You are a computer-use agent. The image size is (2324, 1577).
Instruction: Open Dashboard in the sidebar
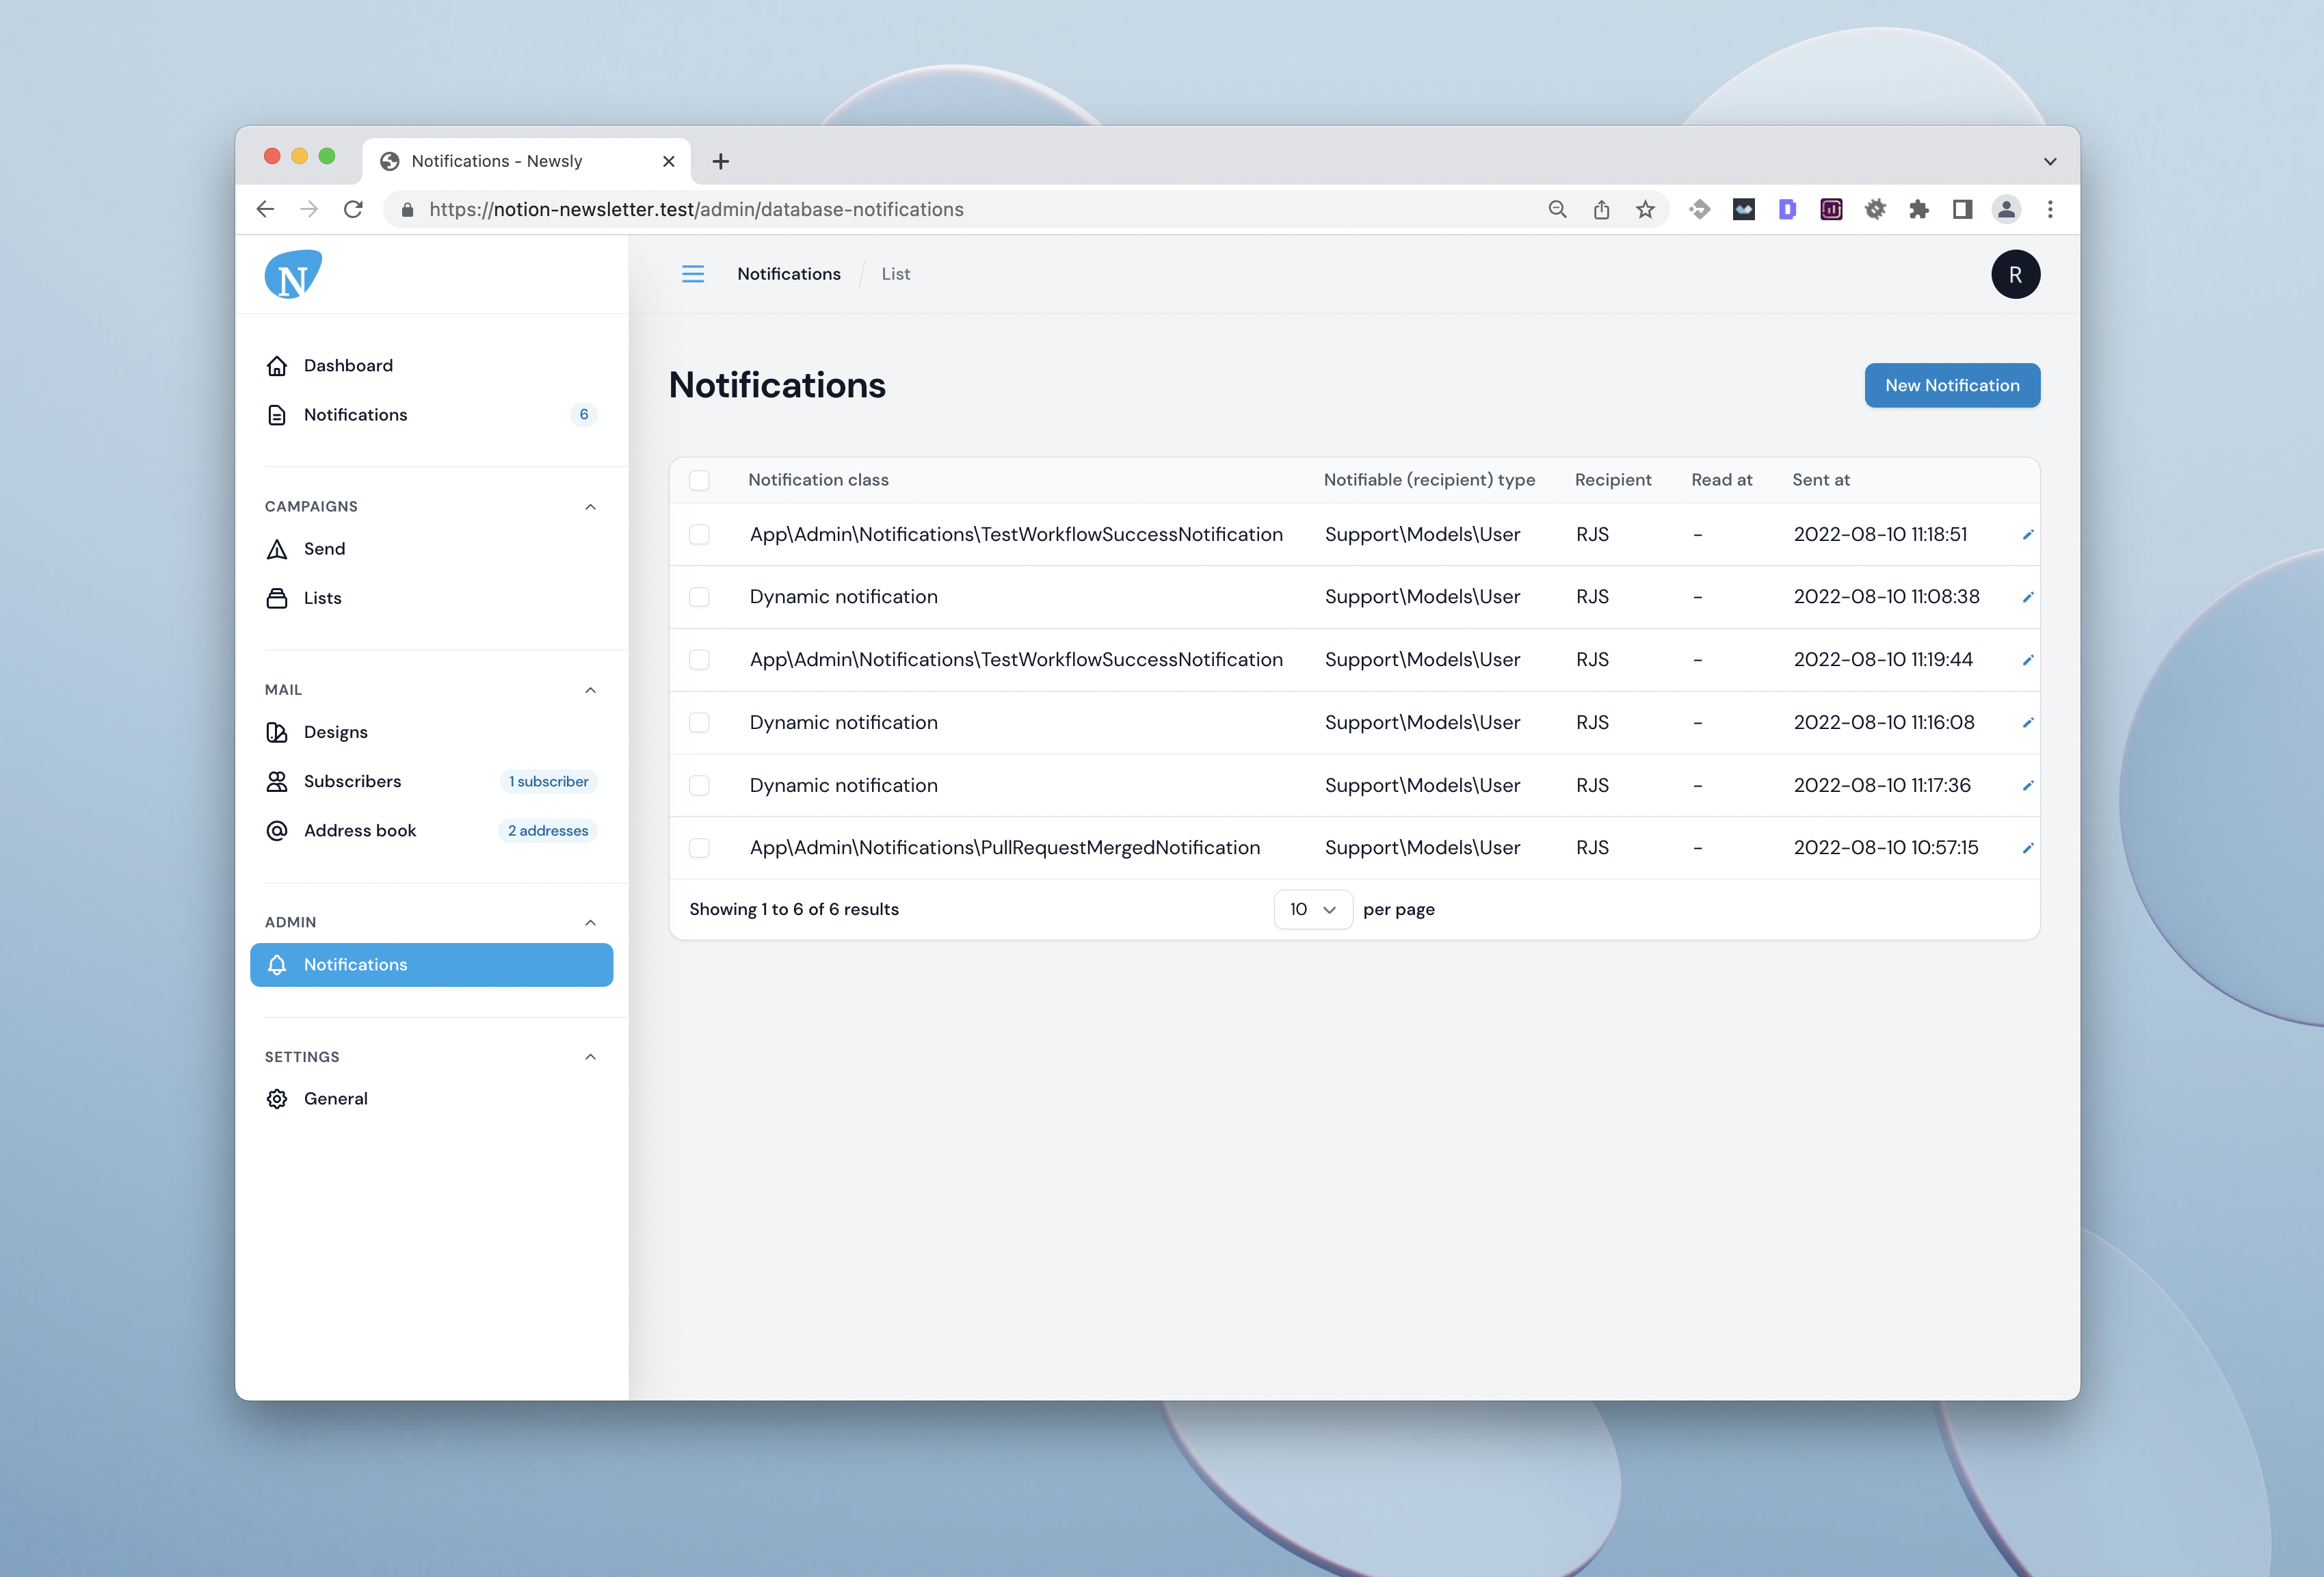pyautogui.click(x=431, y=366)
